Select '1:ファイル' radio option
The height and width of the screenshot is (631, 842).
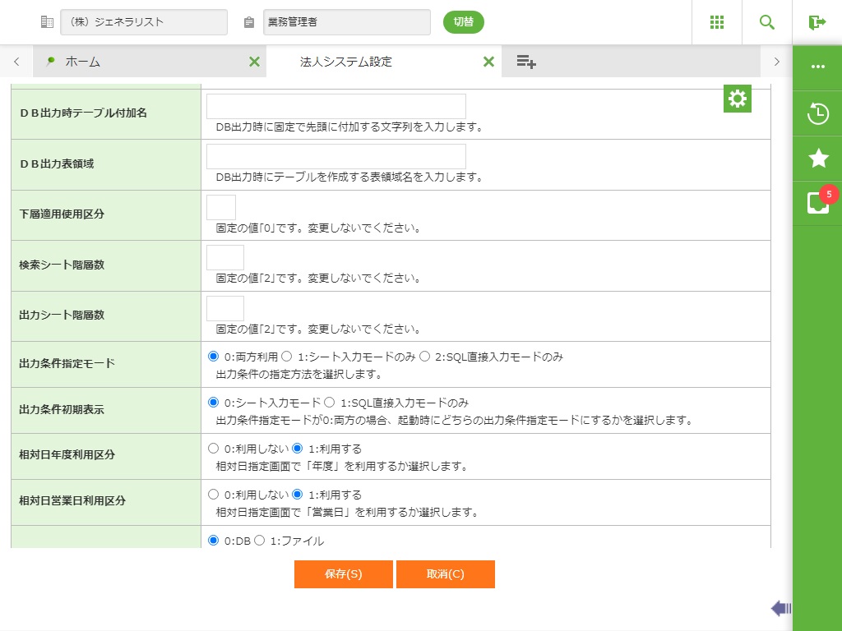click(260, 541)
